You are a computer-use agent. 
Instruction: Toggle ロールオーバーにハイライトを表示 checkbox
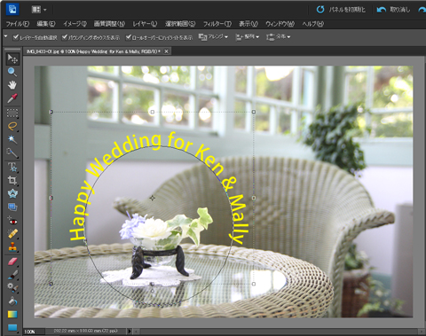pos(128,37)
